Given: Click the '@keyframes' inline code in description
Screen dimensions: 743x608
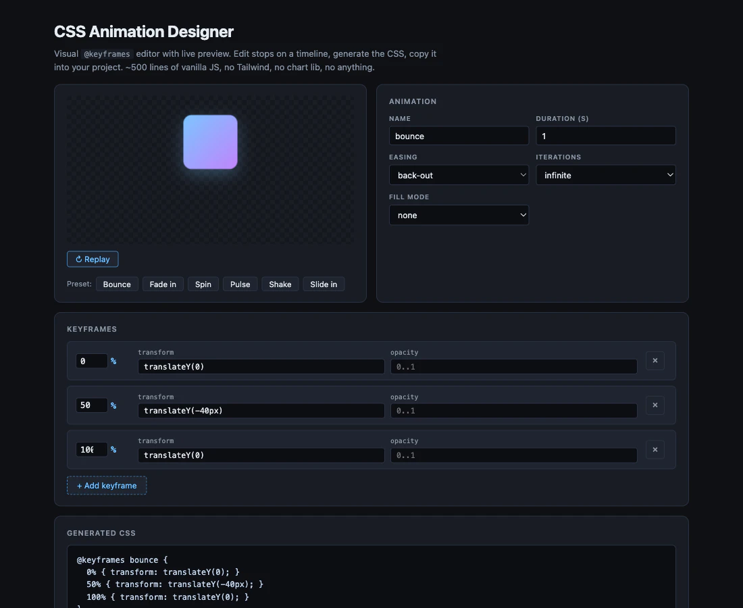Looking at the screenshot, I should pos(107,54).
